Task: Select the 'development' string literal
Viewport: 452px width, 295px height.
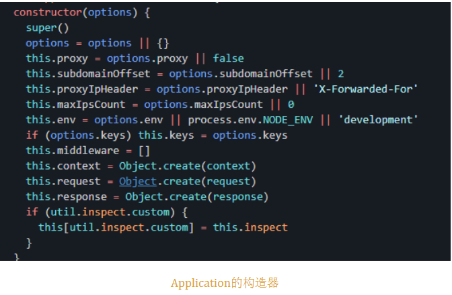Action: coord(378,119)
